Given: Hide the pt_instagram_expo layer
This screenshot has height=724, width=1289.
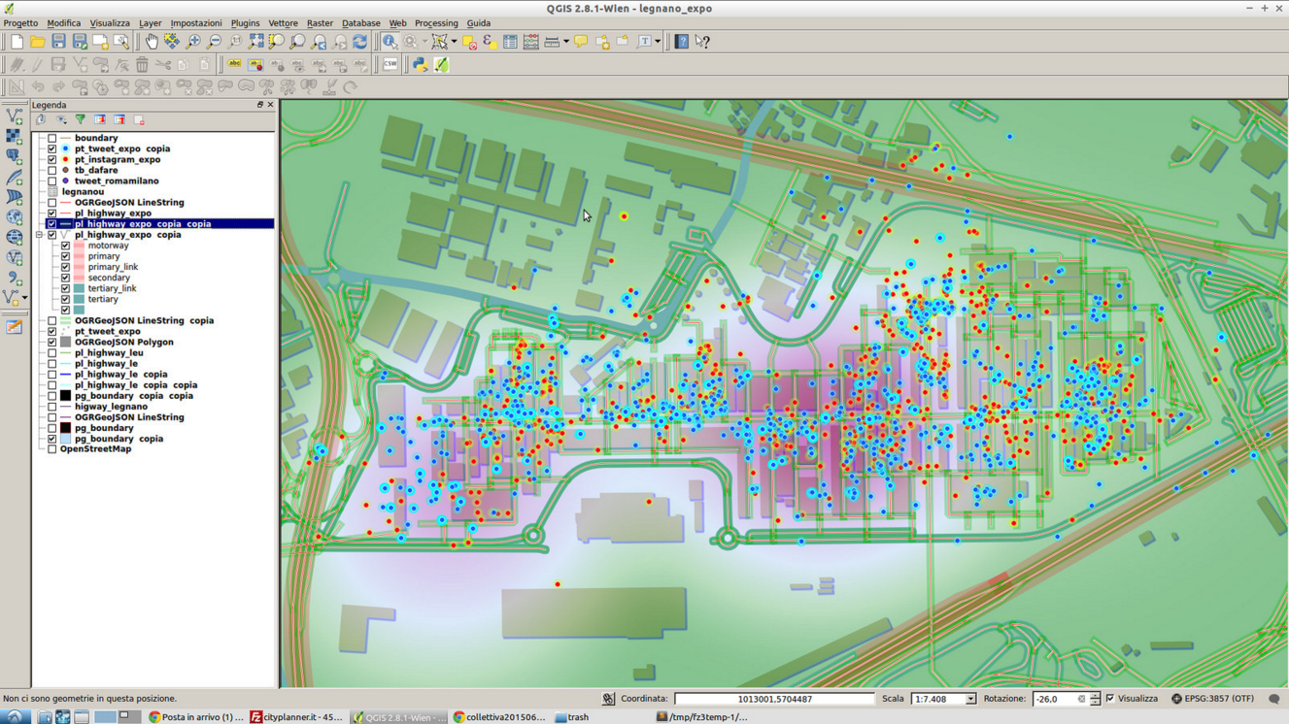Looking at the screenshot, I should point(52,159).
